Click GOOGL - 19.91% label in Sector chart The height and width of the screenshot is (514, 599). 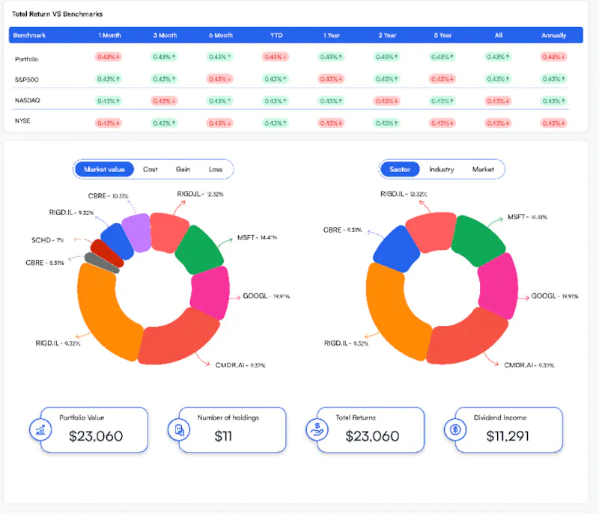click(x=555, y=296)
